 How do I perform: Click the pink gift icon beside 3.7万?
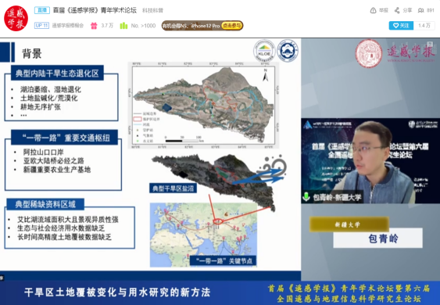[x=94, y=26]
